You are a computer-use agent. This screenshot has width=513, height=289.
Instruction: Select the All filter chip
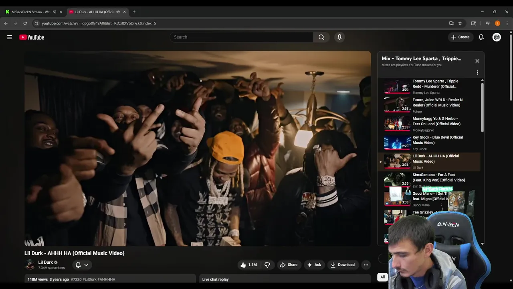[383, 277]
